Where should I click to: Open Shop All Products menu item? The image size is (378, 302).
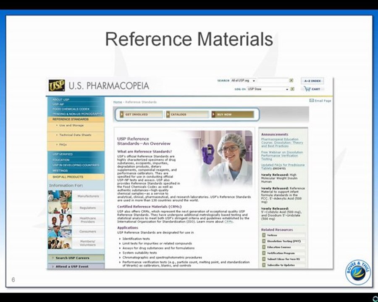coord(76,177)
